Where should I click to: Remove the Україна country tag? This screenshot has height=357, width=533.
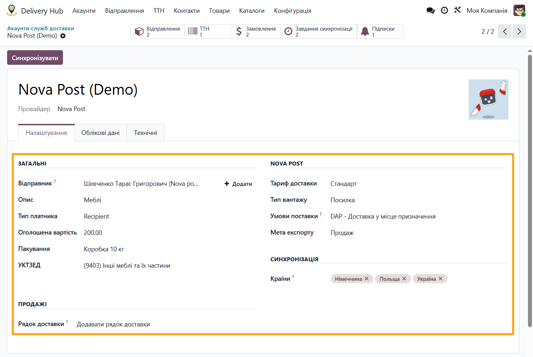(x=441, y=279)
